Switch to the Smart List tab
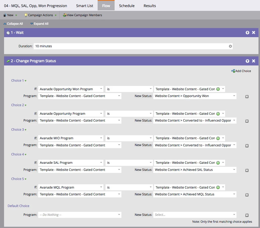Viewport: 260px width, 228px height. pos(84,6)
